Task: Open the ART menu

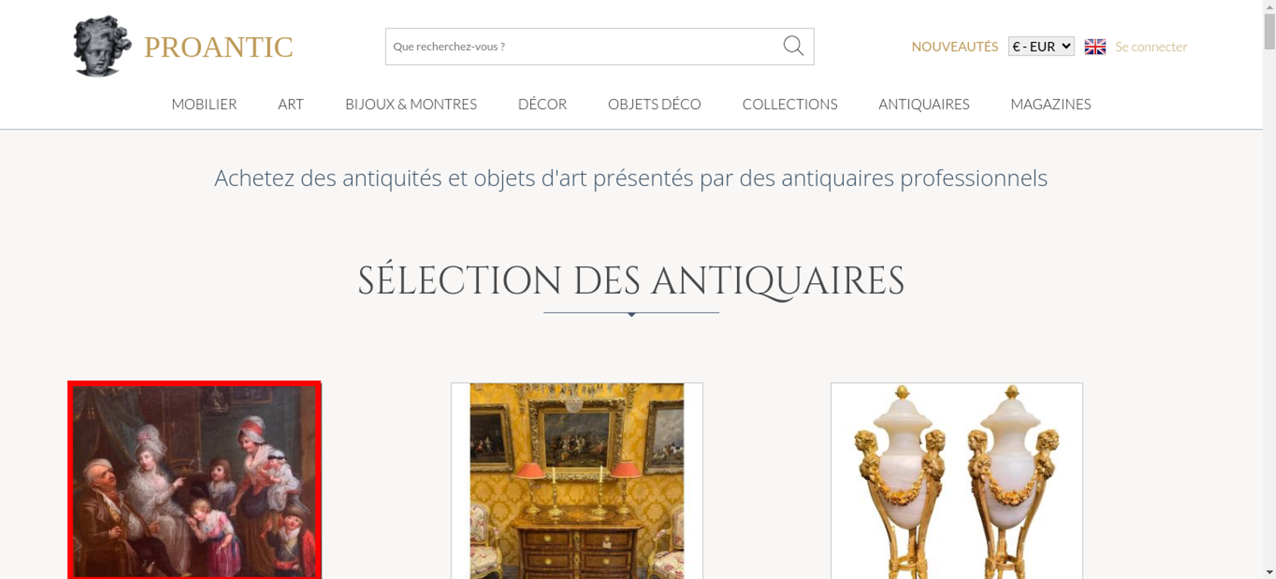Action: click(291, 104)
